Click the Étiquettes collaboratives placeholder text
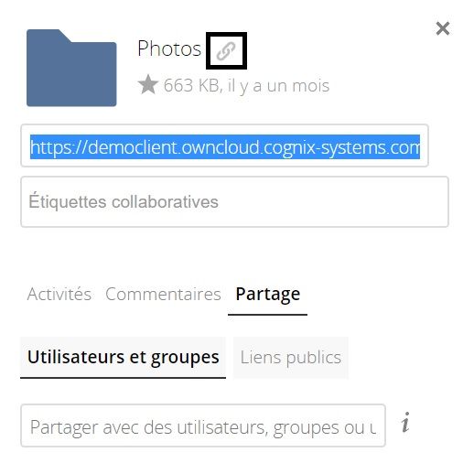 click(124, 201)
